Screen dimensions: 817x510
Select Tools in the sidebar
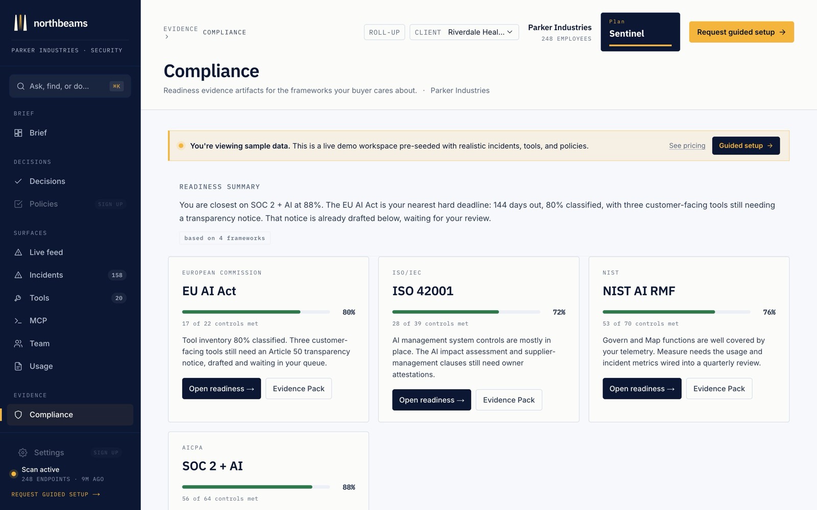70,298
